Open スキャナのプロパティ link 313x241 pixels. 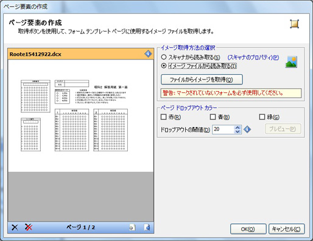coord(253,58)
